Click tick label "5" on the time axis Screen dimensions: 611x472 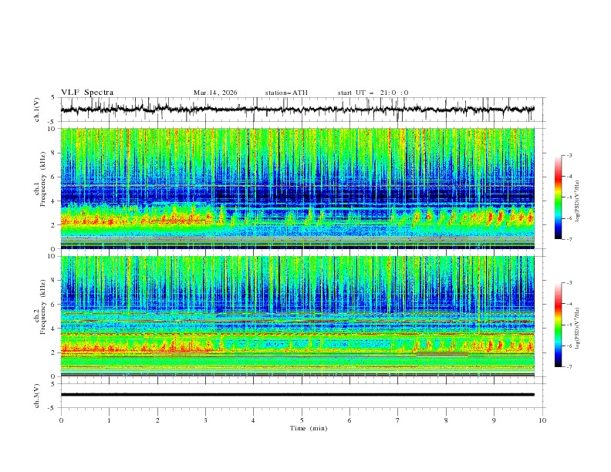point(302,420)
